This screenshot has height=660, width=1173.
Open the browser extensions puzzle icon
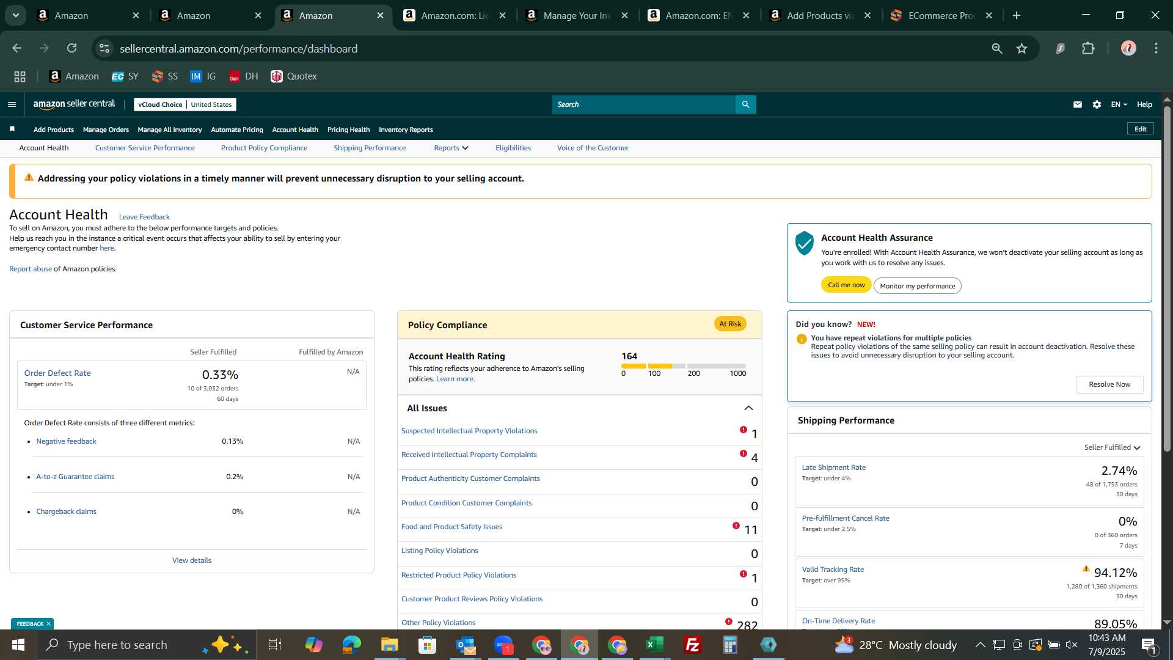pyautogui.click(x=1088, y=48)
